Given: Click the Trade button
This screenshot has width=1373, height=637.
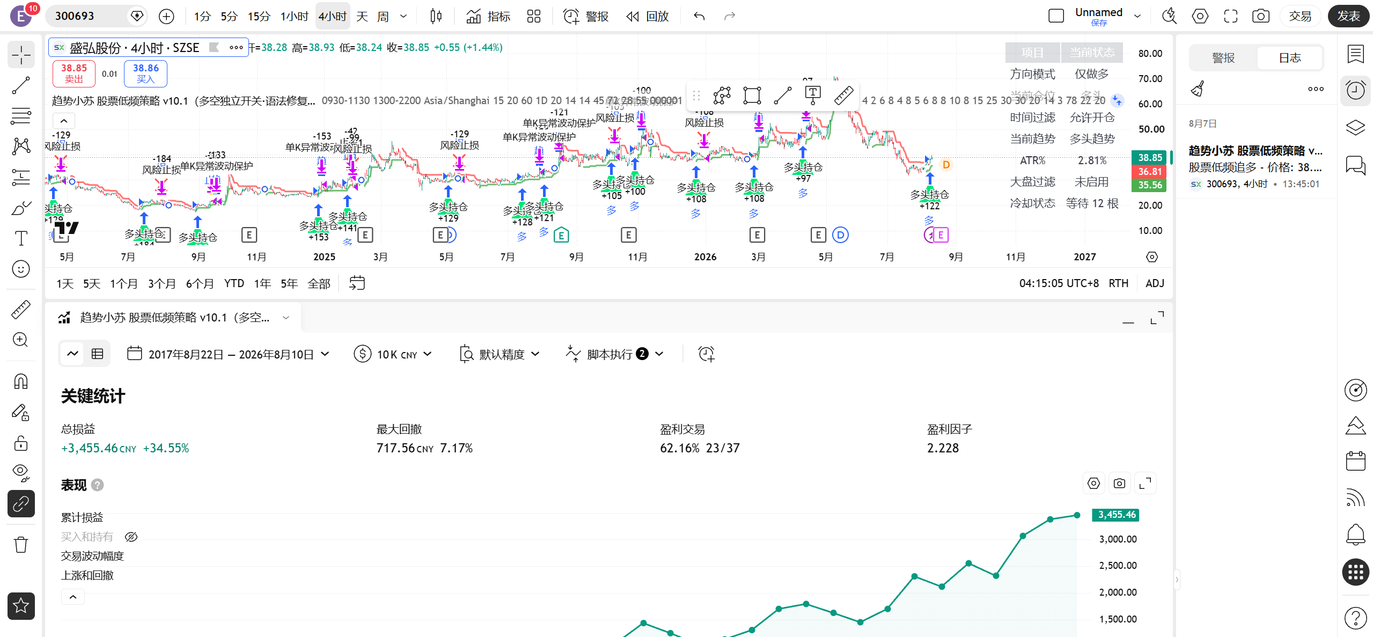Looking at the screenshot, I should click(x=1301, y=17).
